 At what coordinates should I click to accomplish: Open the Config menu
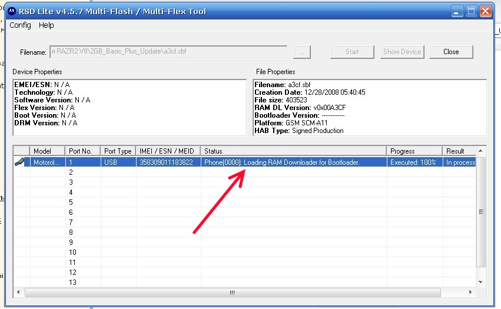point(20,25)
